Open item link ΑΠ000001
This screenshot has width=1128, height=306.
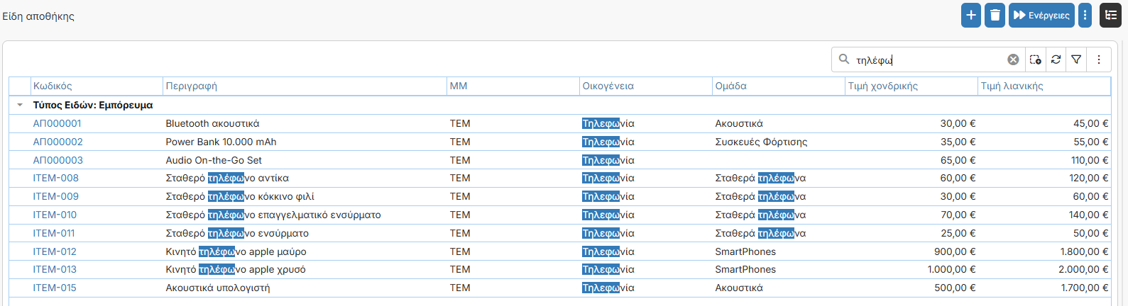tap(58, 123)
